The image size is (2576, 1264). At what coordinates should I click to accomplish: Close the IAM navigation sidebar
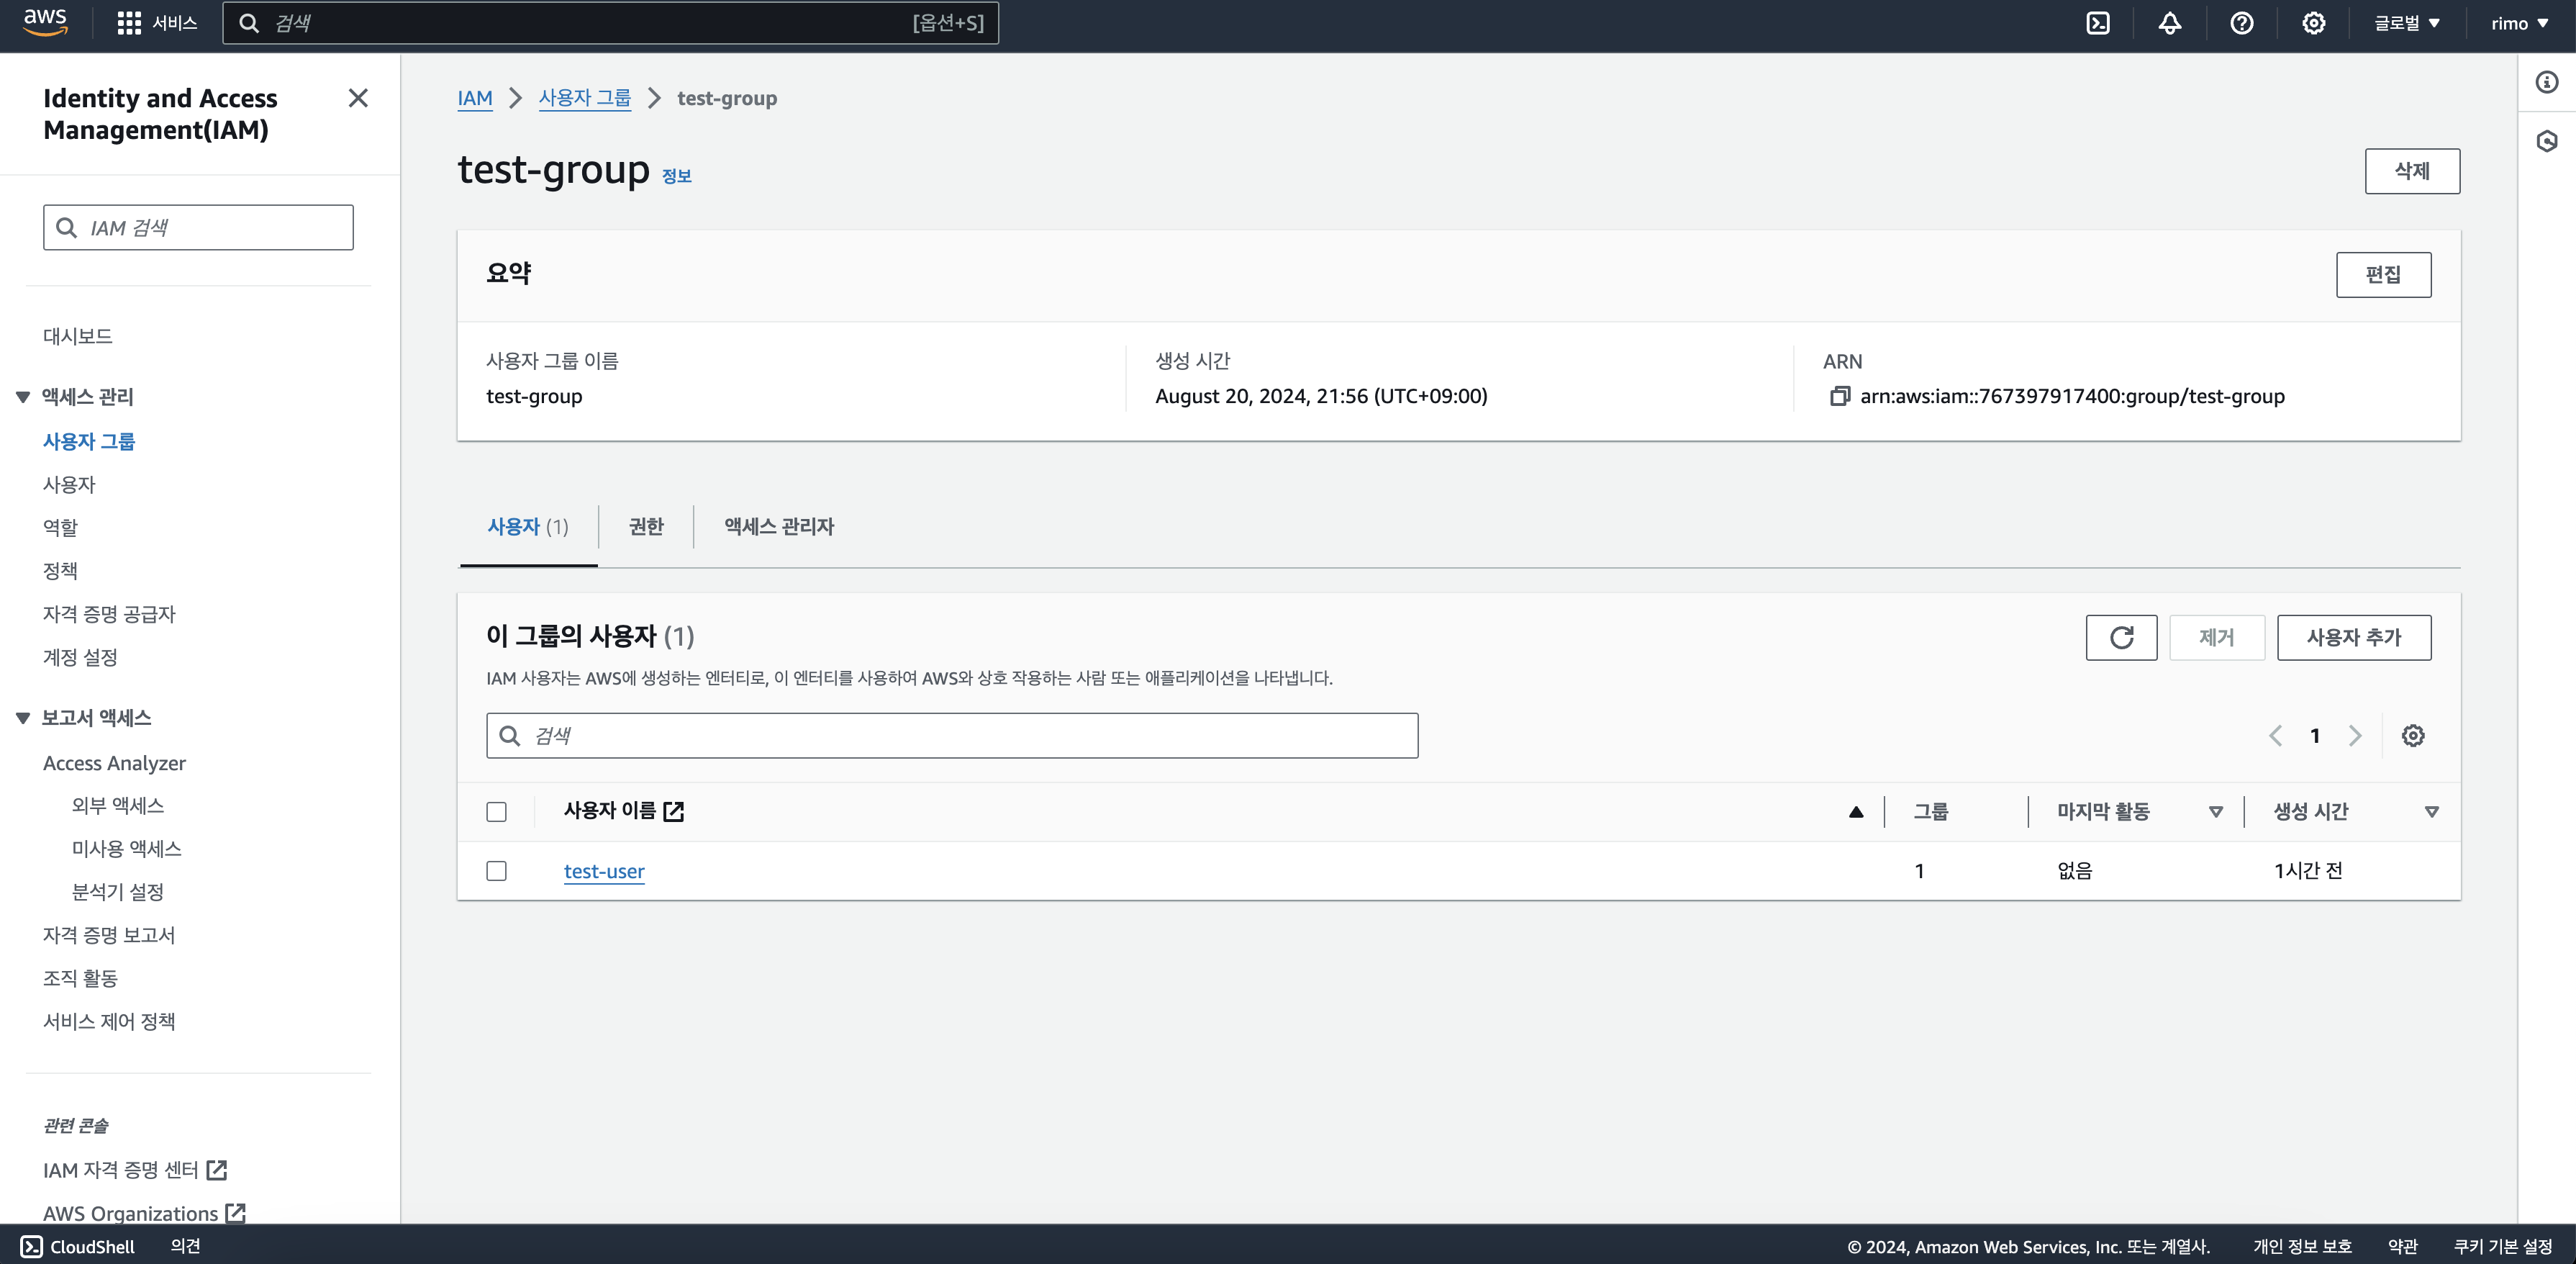(358, 98)
